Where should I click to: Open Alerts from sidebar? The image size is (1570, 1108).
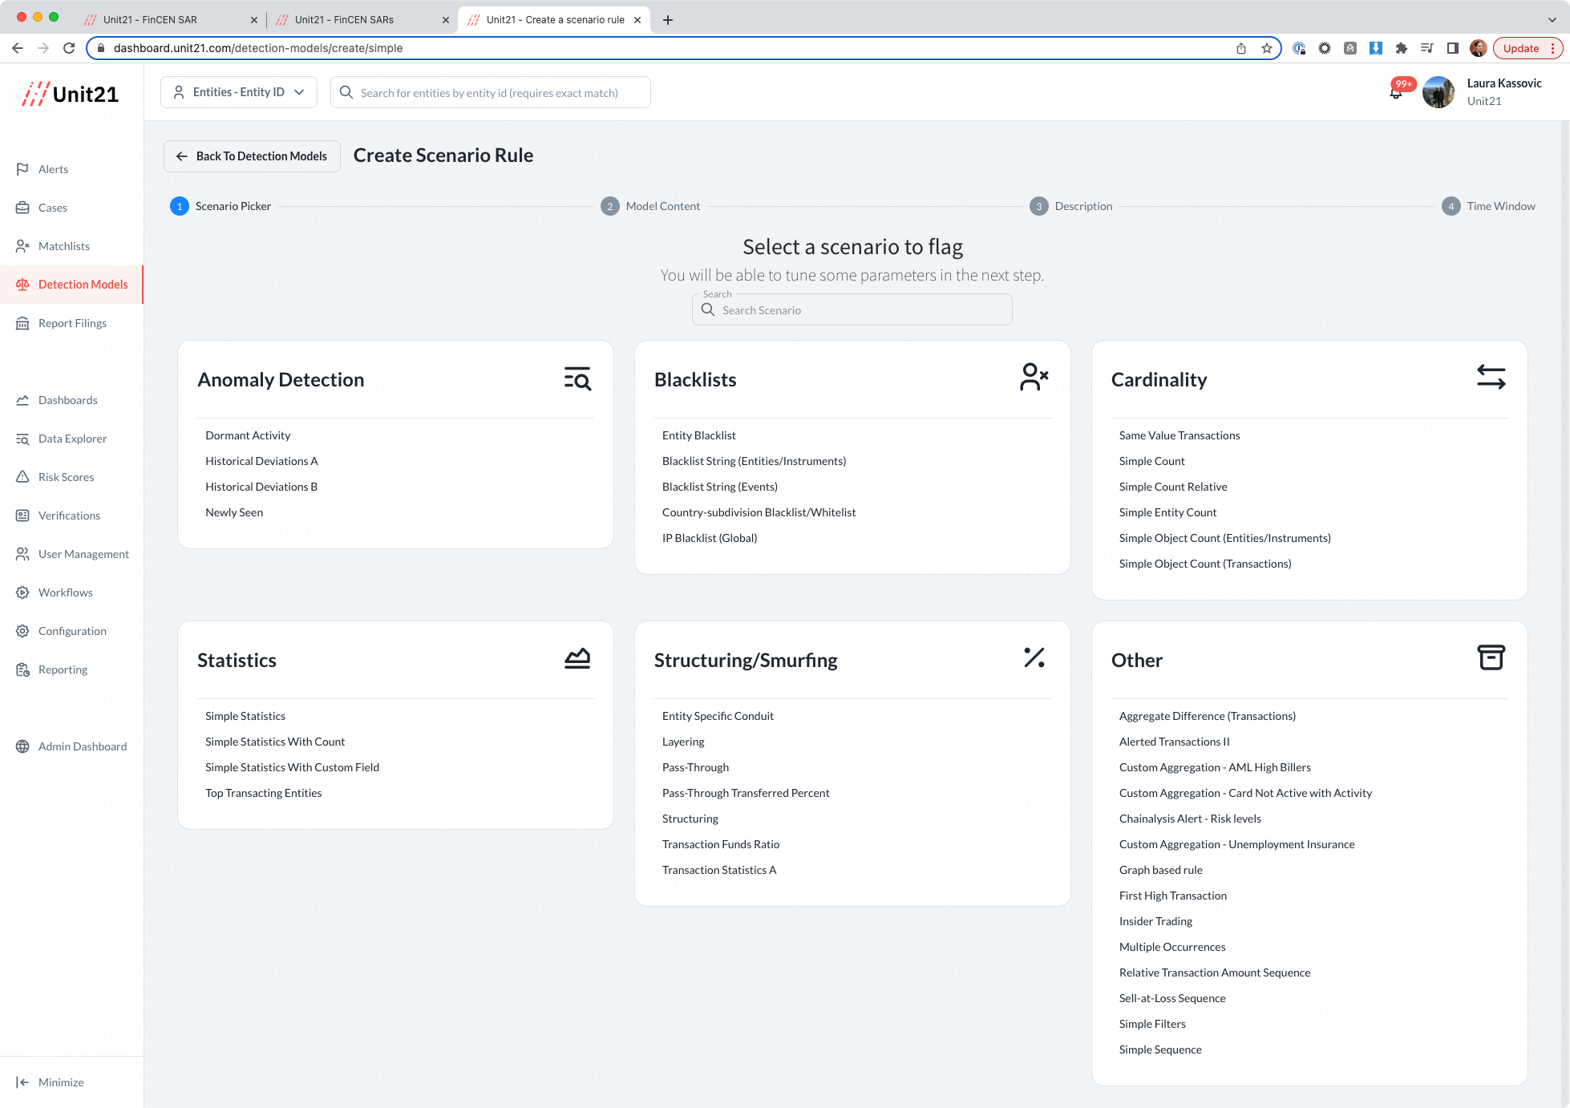(53, 169)
